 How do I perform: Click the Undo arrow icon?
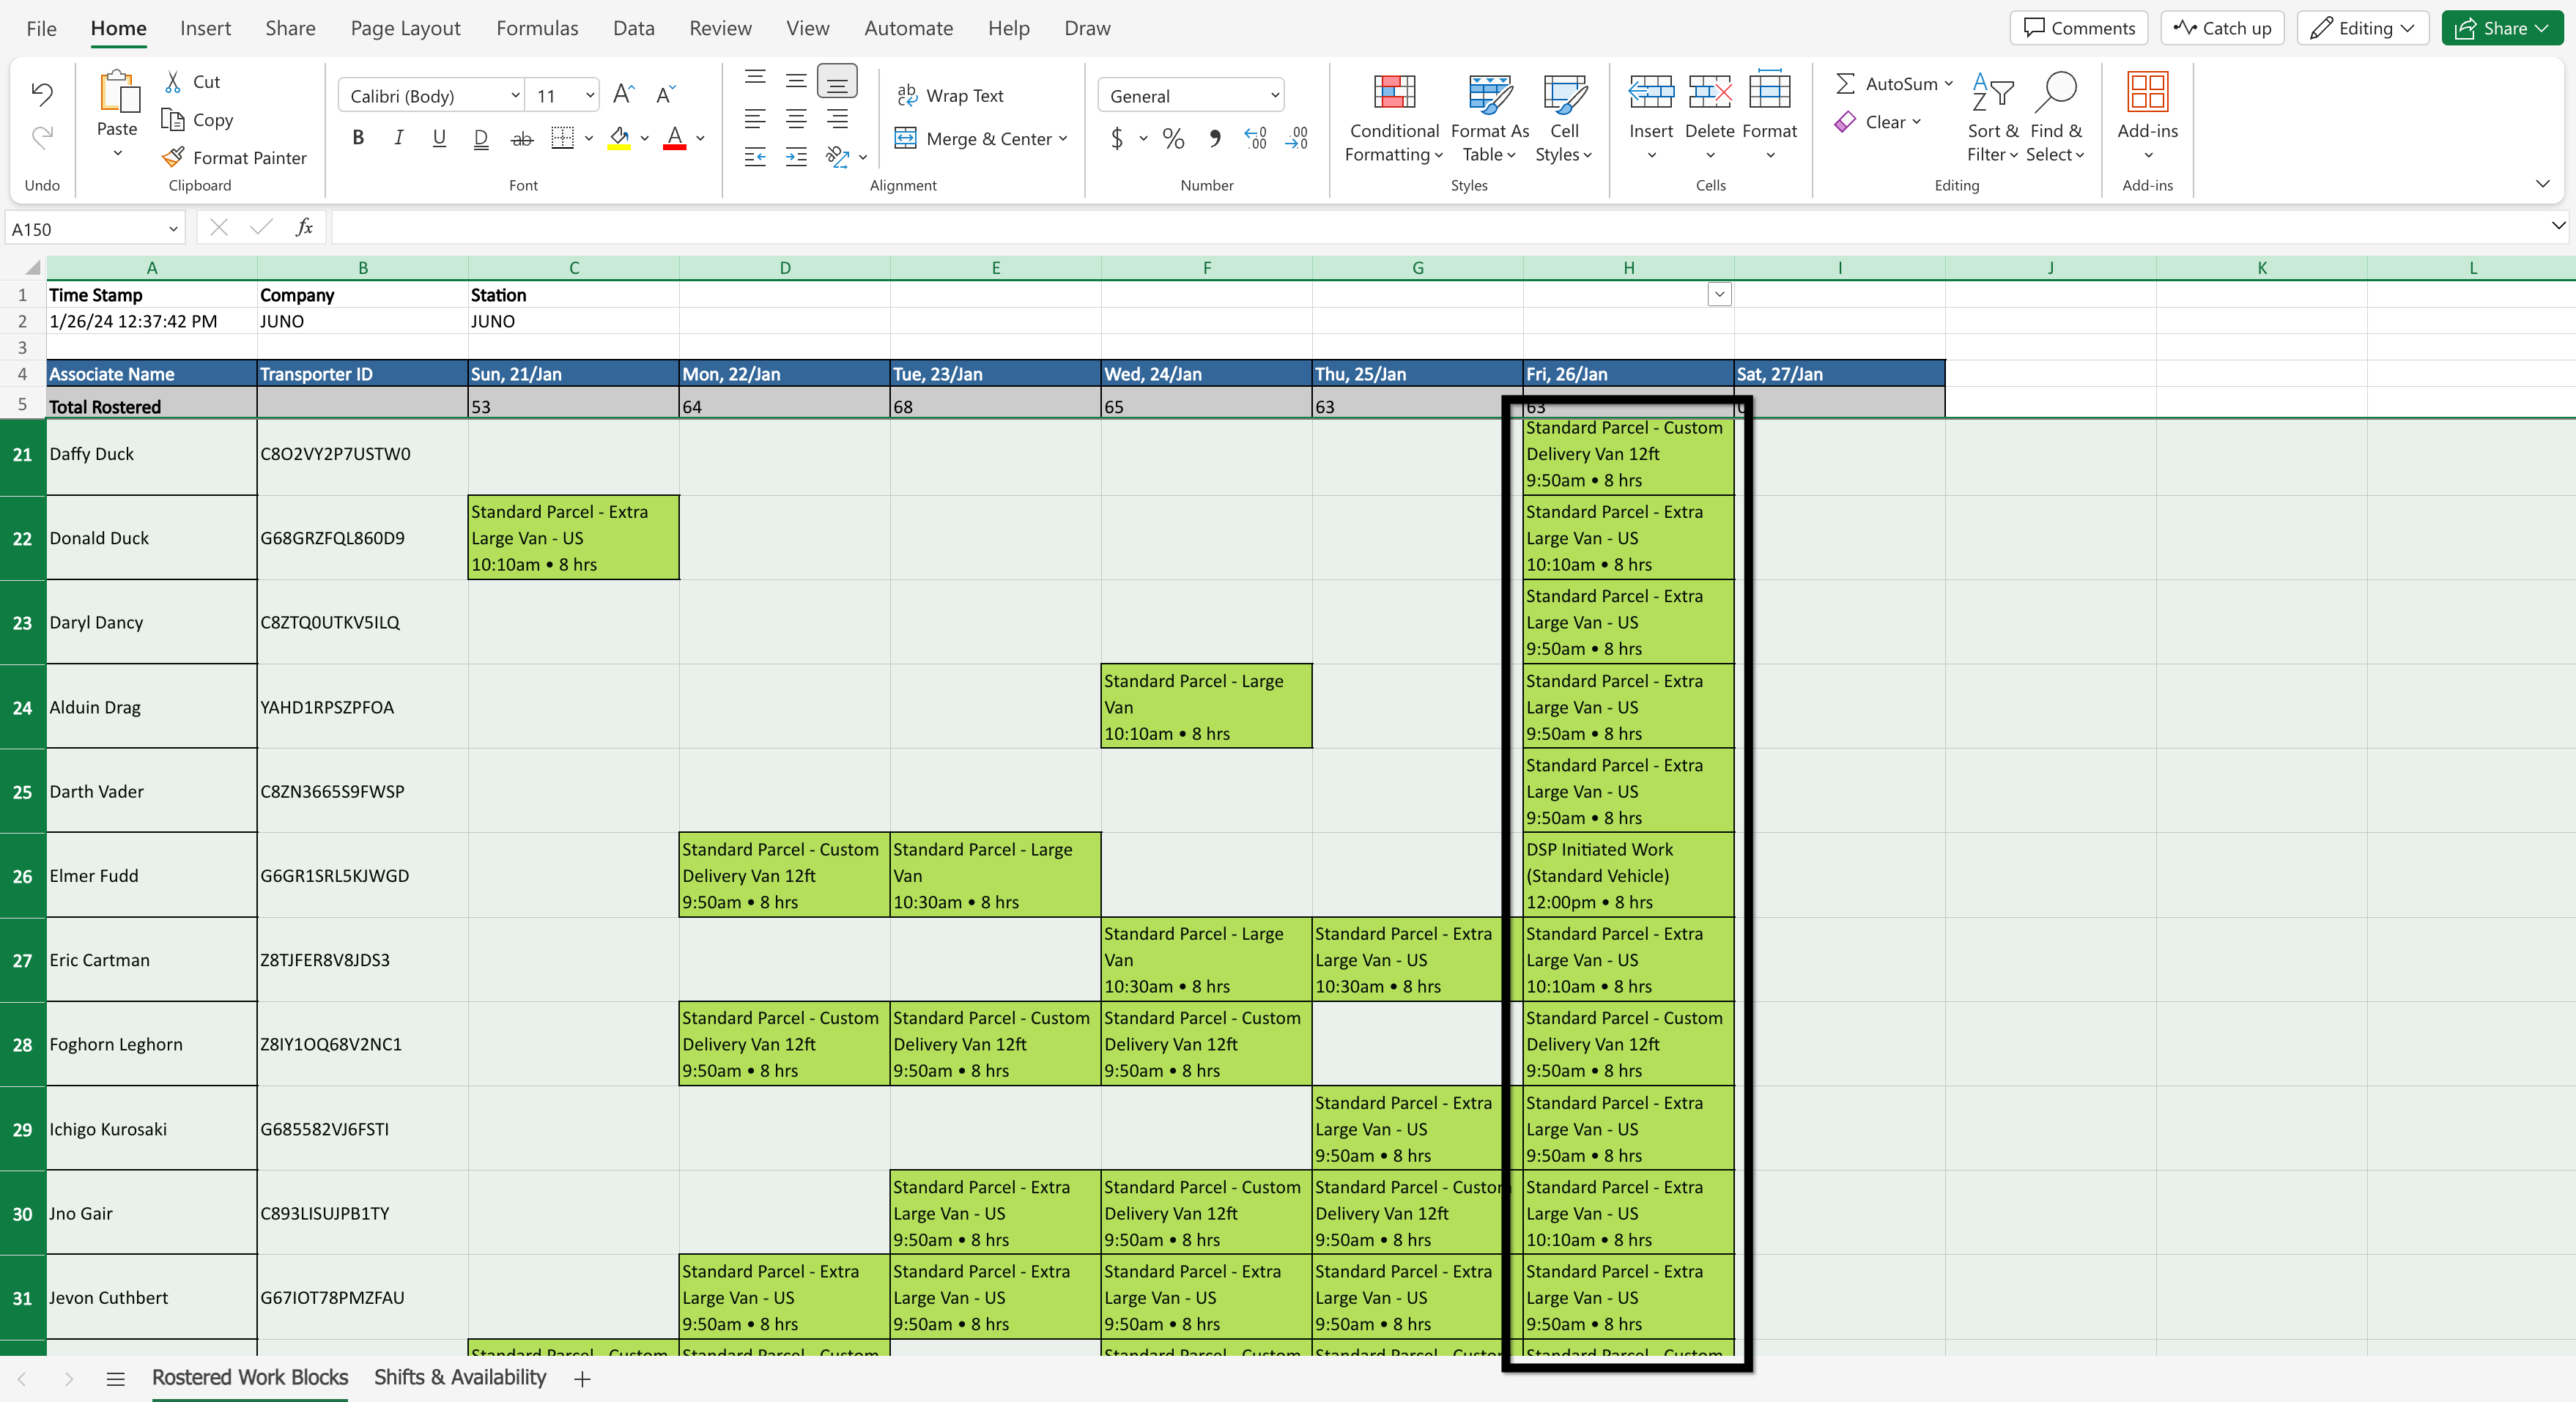click(x=41, y=94)
